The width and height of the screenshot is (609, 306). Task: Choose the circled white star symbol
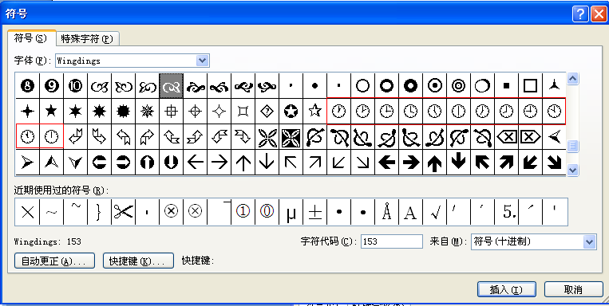pos(291,112)
